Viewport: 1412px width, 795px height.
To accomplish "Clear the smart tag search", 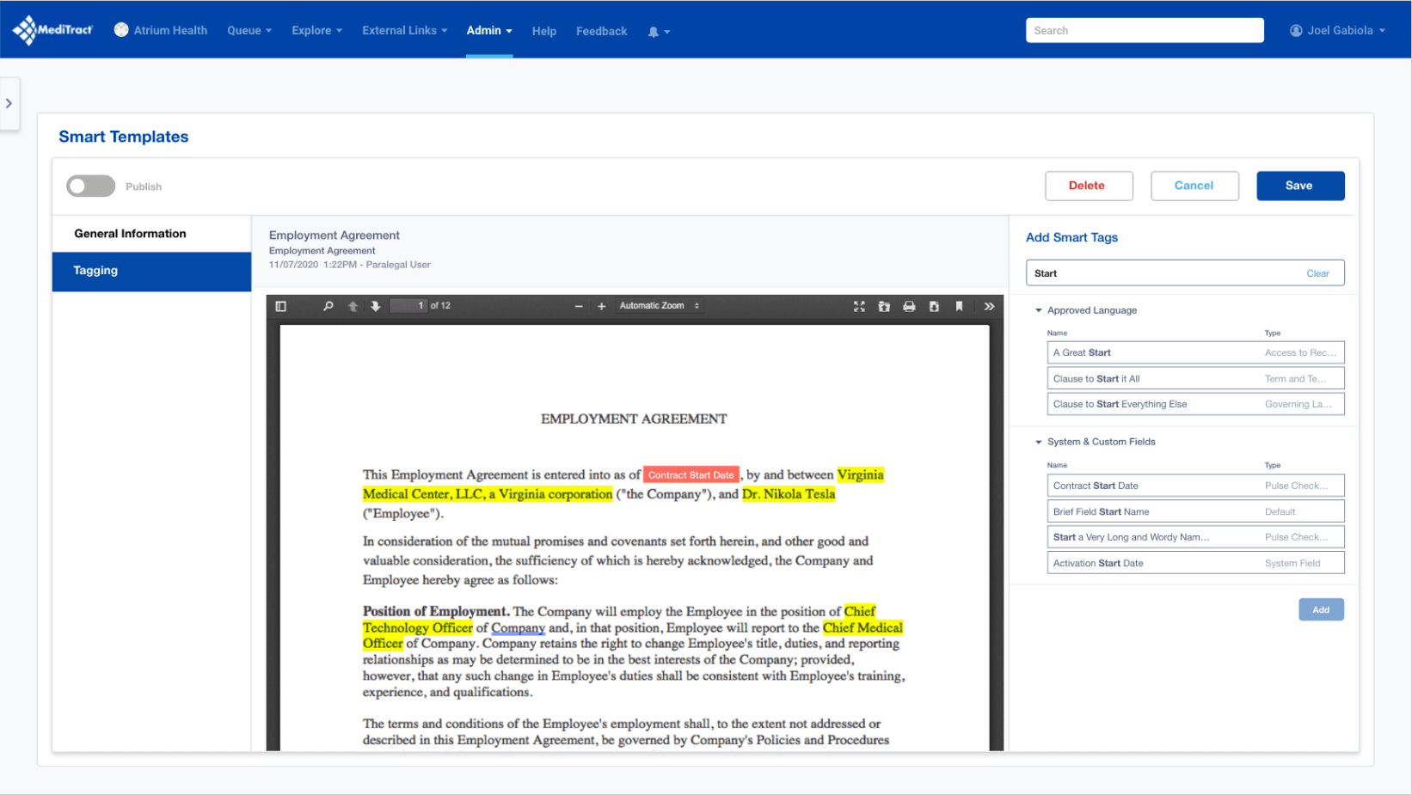I will (1317, 273).
